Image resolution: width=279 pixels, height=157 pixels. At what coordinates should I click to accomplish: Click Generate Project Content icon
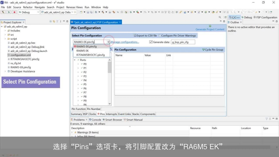[210, 26]
